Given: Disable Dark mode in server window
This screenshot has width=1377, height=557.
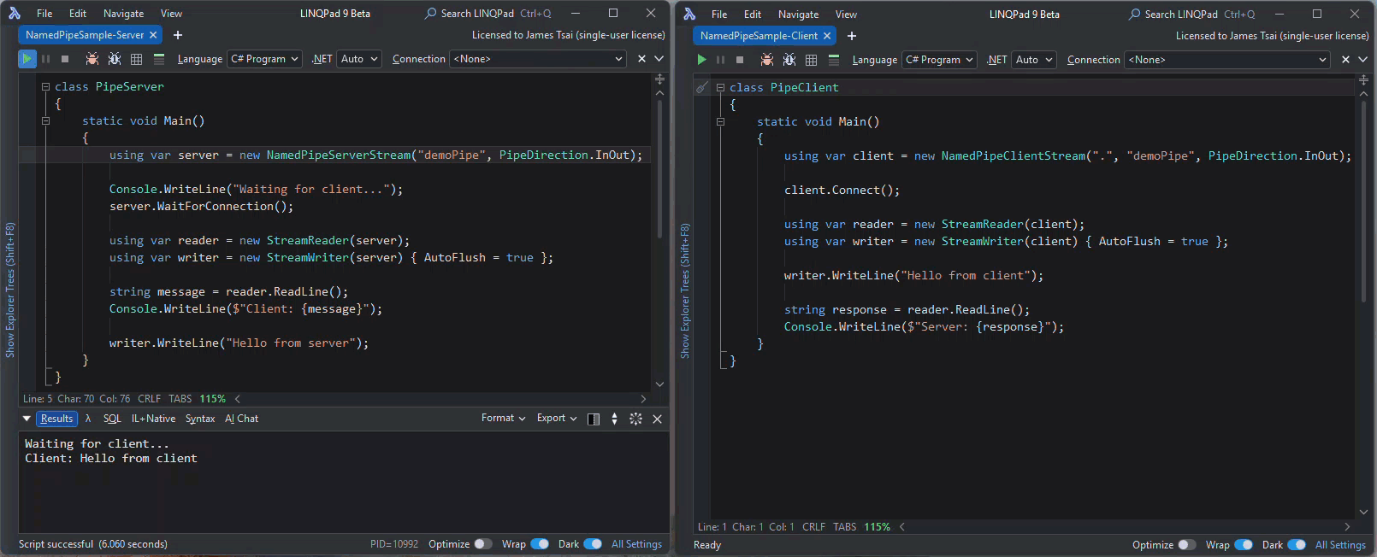Looking at the screenshot, I should click(x=592, y=544).
